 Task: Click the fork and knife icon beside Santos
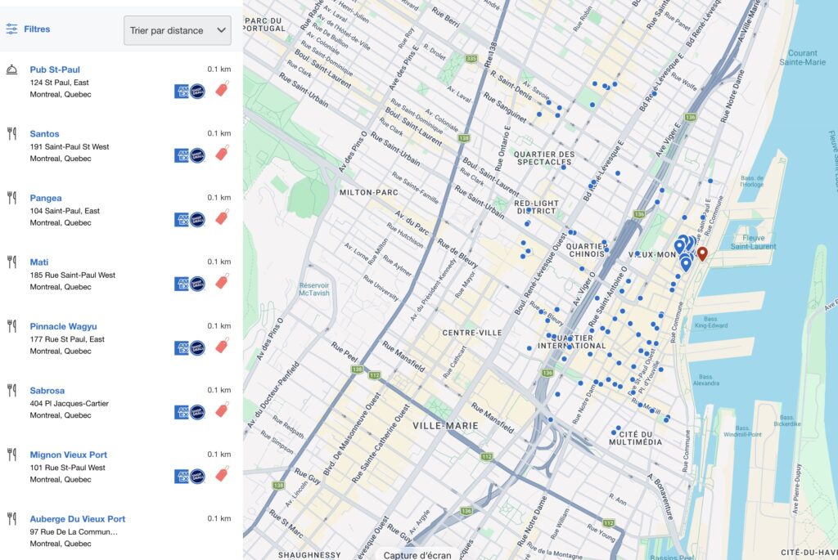[11, 133]
